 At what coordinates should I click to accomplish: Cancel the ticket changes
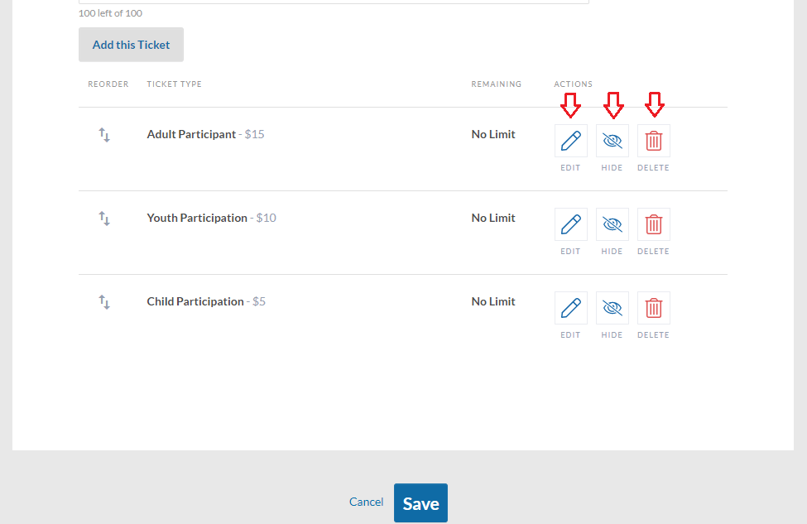click(366, 502)
